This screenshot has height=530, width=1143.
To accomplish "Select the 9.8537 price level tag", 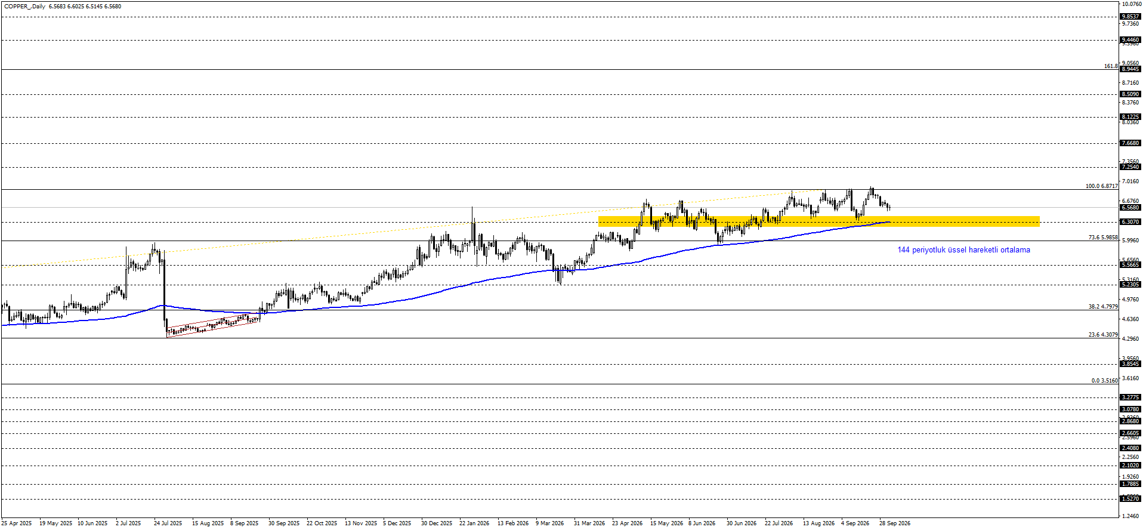I will [x=1130, y=17].
